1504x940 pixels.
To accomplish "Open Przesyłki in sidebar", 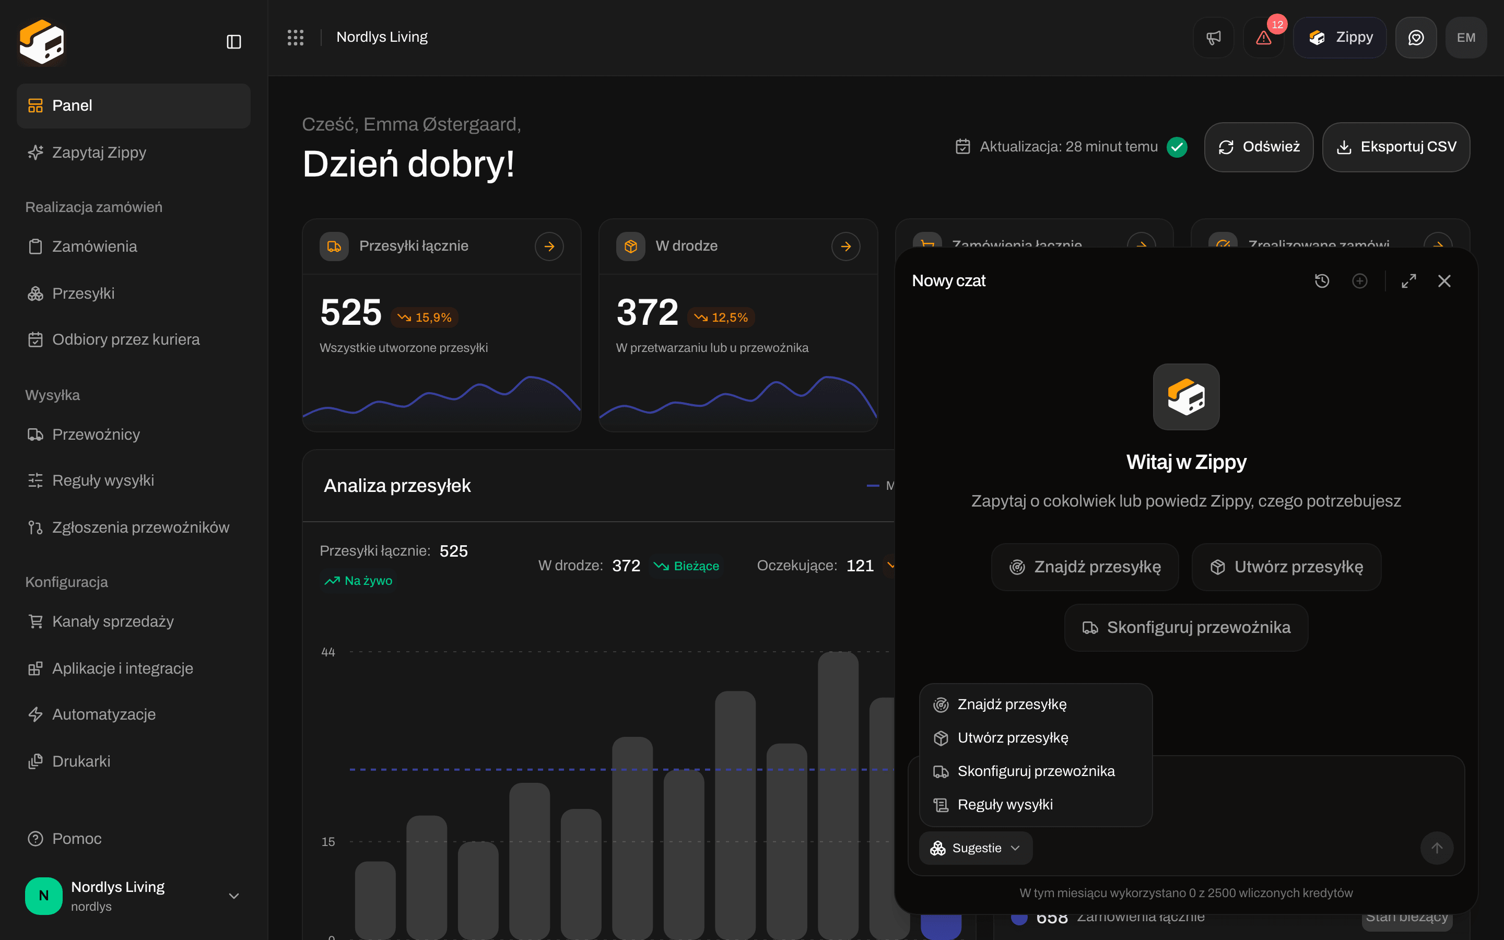I will (134, 293).
